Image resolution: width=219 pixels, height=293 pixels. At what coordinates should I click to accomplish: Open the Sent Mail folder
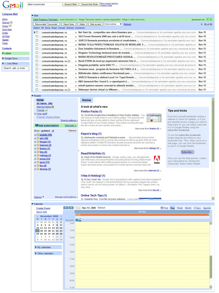click(x=7, y=29)
